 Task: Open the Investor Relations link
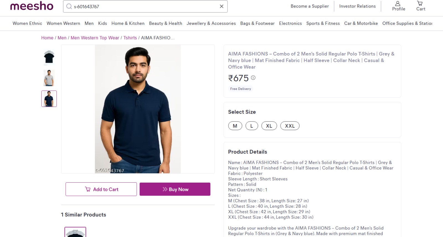pos(357,6)
